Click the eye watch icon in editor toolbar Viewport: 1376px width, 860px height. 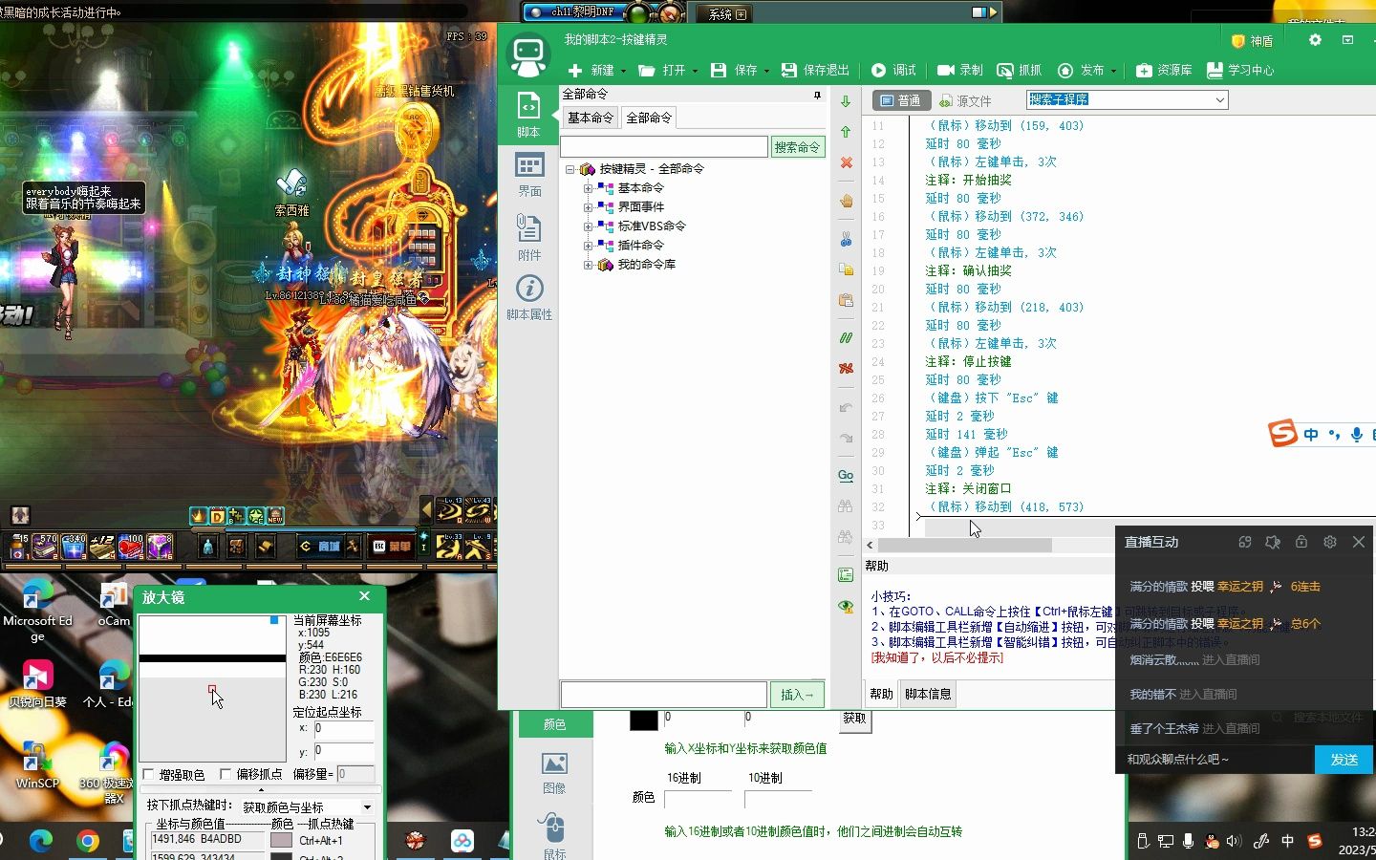point(846,606)
